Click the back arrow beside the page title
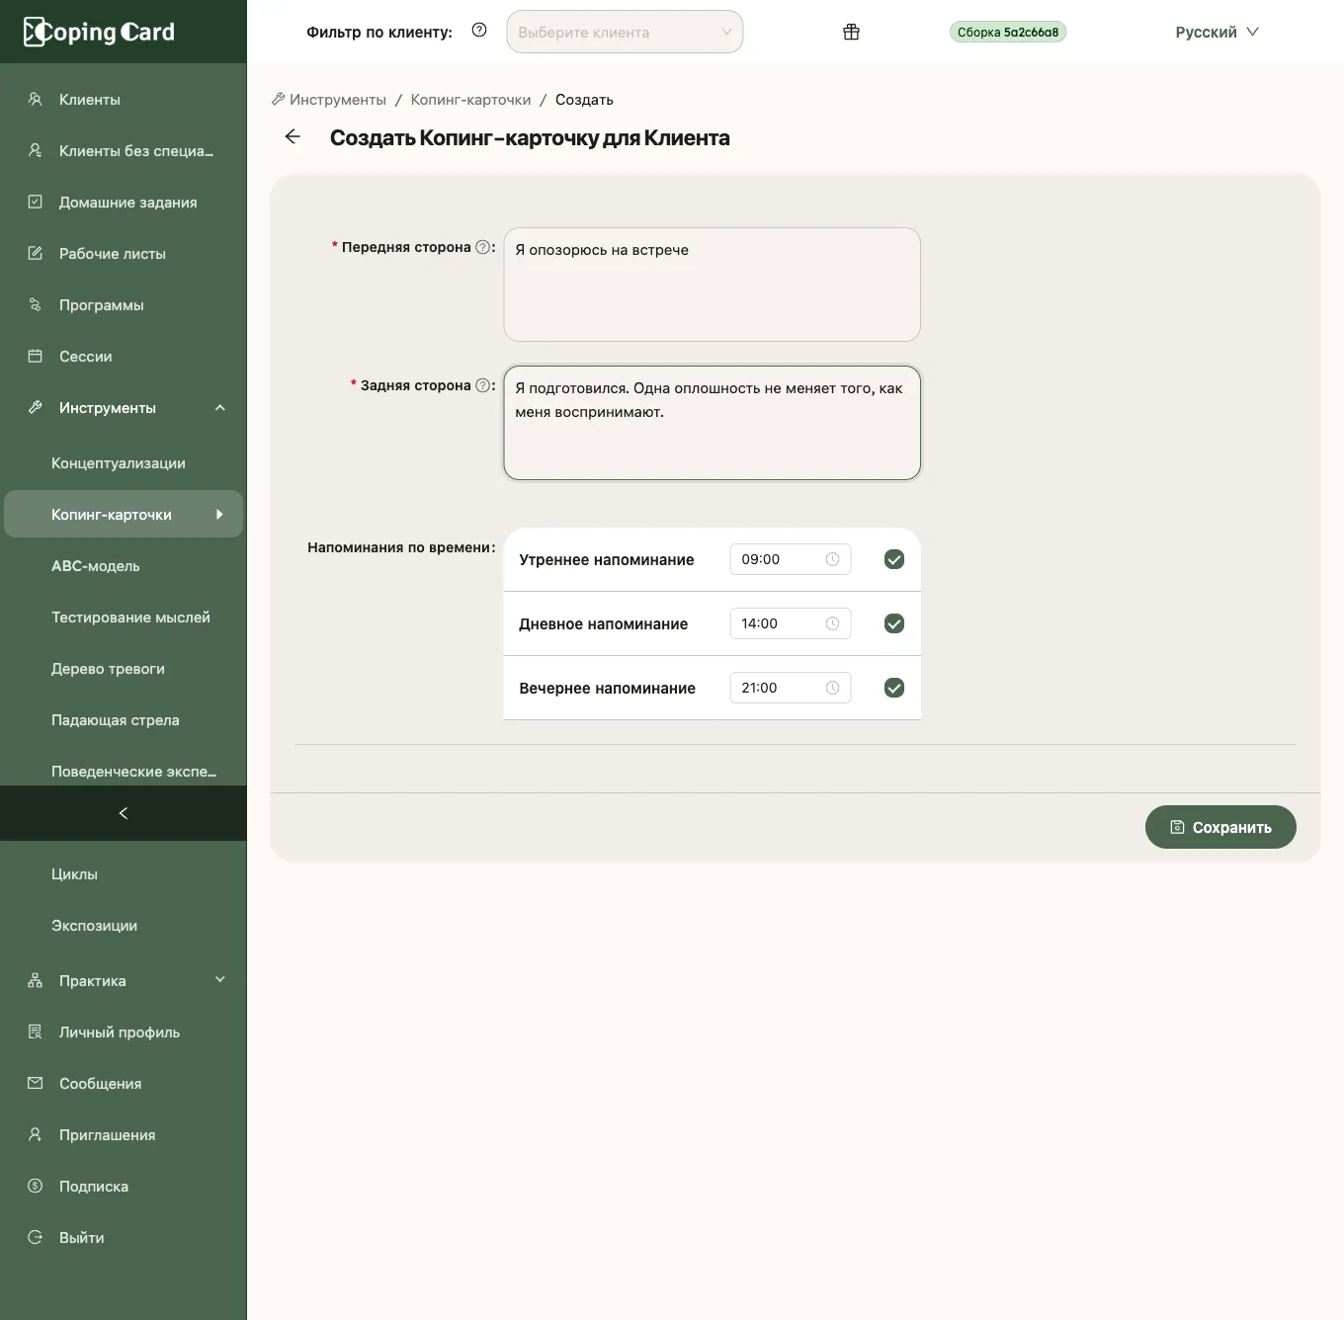Screen dimensions: 1344x1320 click(293, 136)
